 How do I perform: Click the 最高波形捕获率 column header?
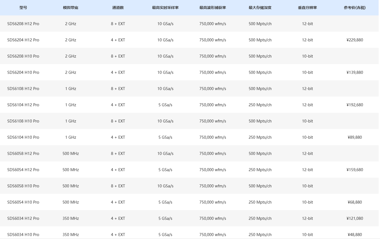(x=213, y=8)
